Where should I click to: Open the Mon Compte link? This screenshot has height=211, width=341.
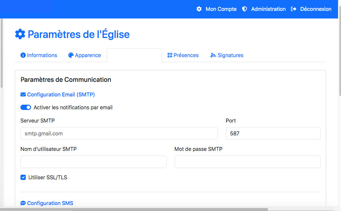click(221, 9)
